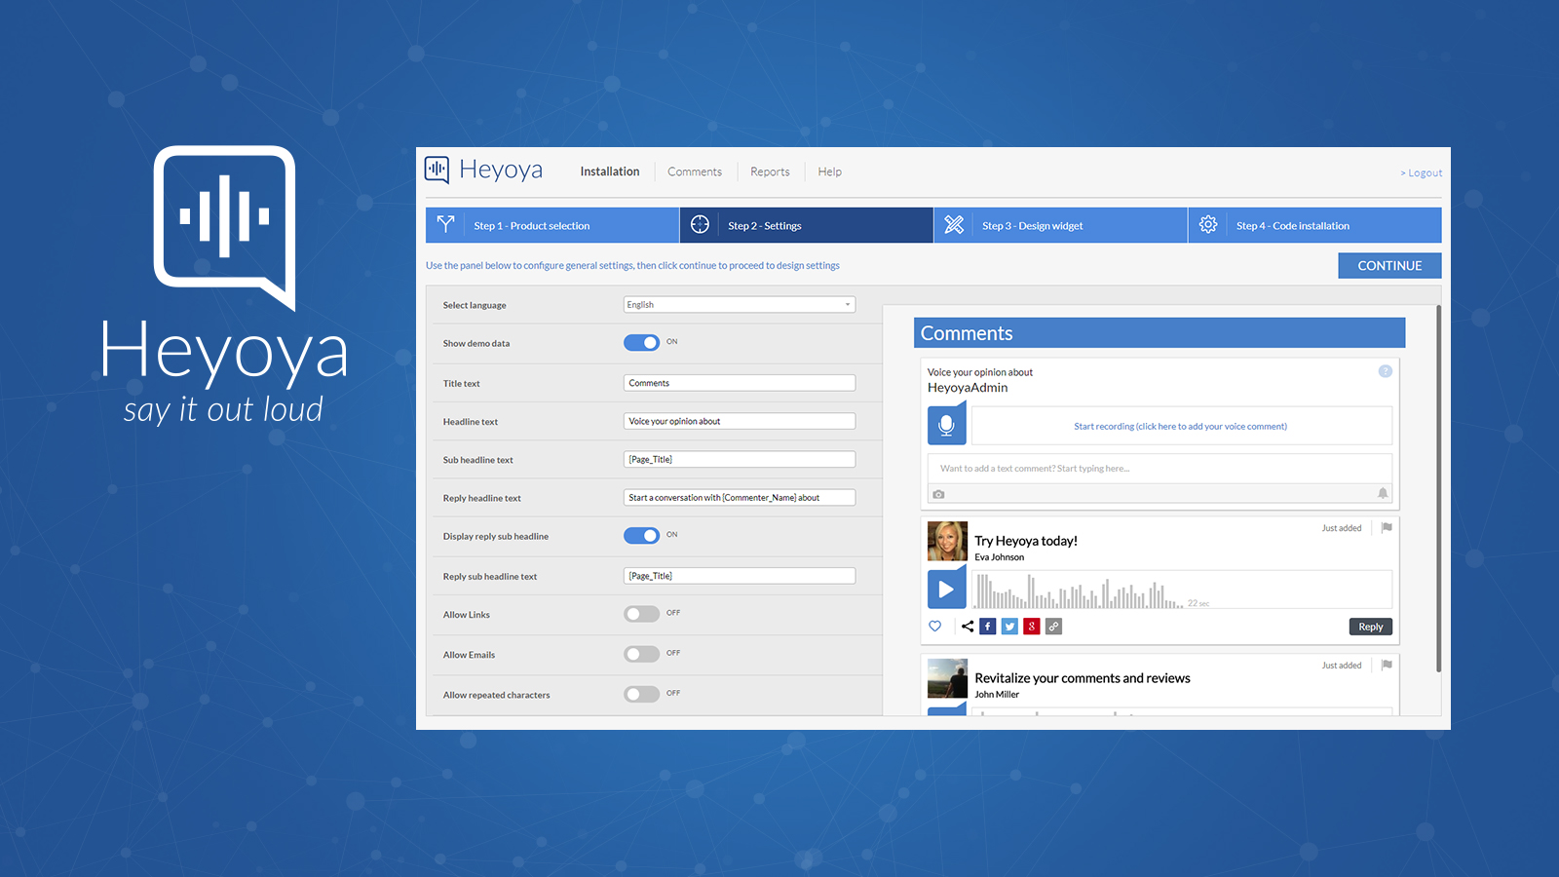Viewport: 1559px width, 877px height.
Task: Go to Step 3 - Design widget tab
Action: pyautogui.click(x=1061, y=225)
